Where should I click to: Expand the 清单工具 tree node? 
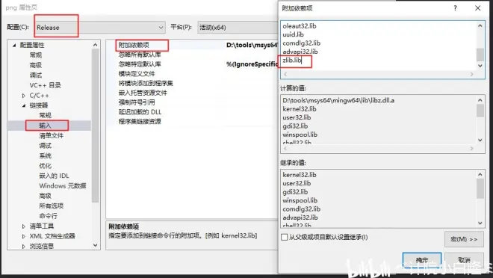(x=24, y=226)
